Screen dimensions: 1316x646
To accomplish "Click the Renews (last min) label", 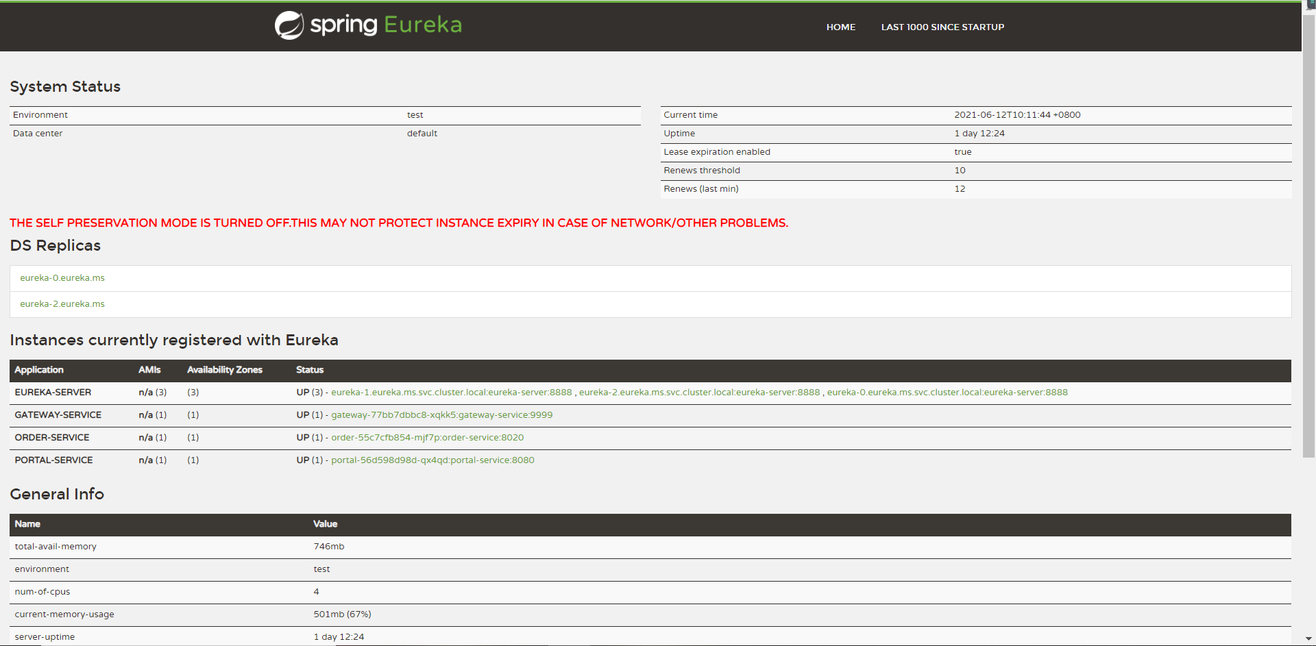I will (x=701, y=189).
